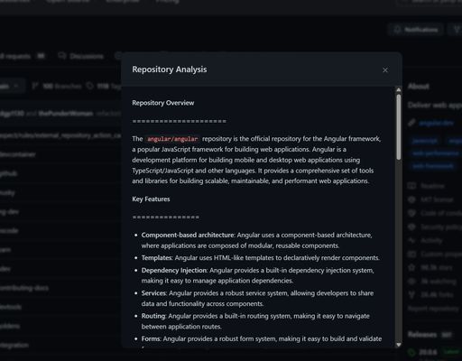Open the angular.dev website link in About
The width and height of the screenshot is (462, 361).
point(436,123)
